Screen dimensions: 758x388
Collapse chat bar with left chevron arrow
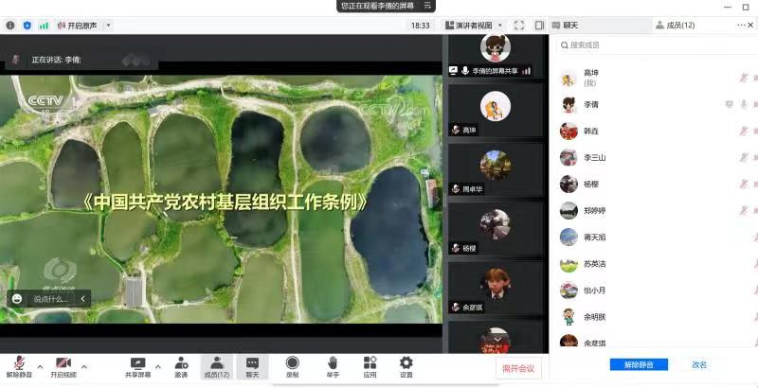(x=82, y=299)
